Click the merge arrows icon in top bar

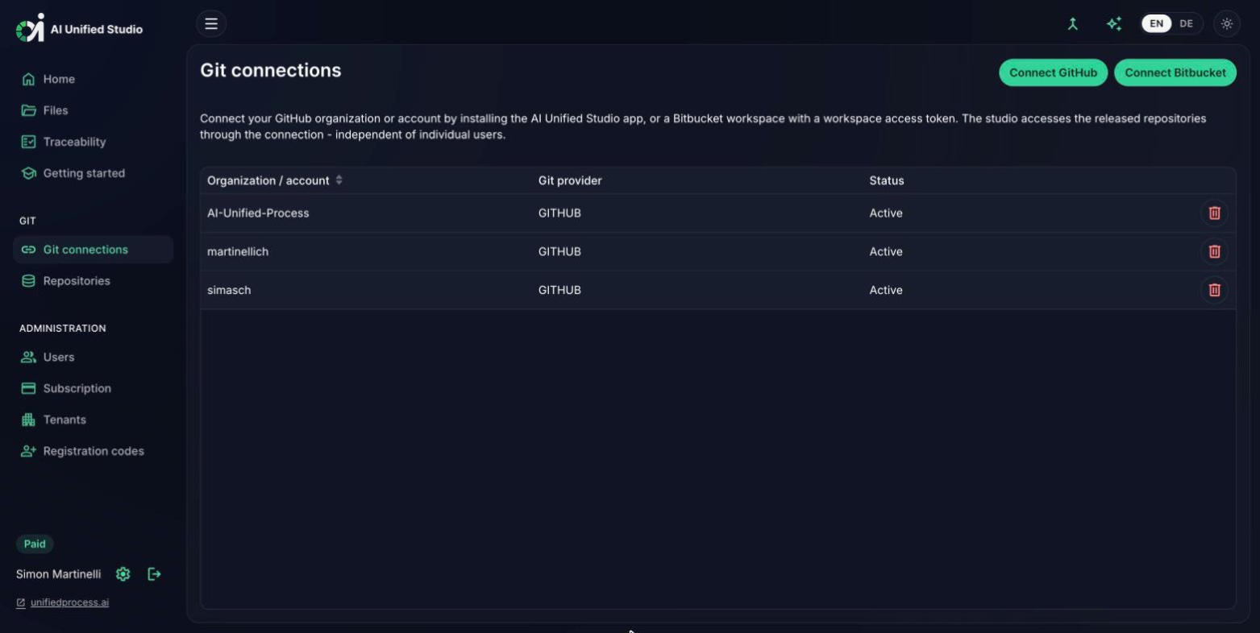pos(1073,24)
